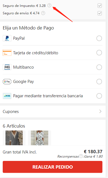Click the PayPal logo icon

click(7, 38)
